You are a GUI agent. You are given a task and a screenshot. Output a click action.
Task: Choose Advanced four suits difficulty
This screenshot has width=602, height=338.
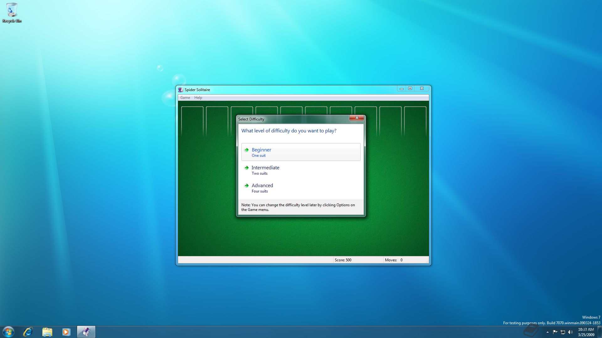click(301, 188)
